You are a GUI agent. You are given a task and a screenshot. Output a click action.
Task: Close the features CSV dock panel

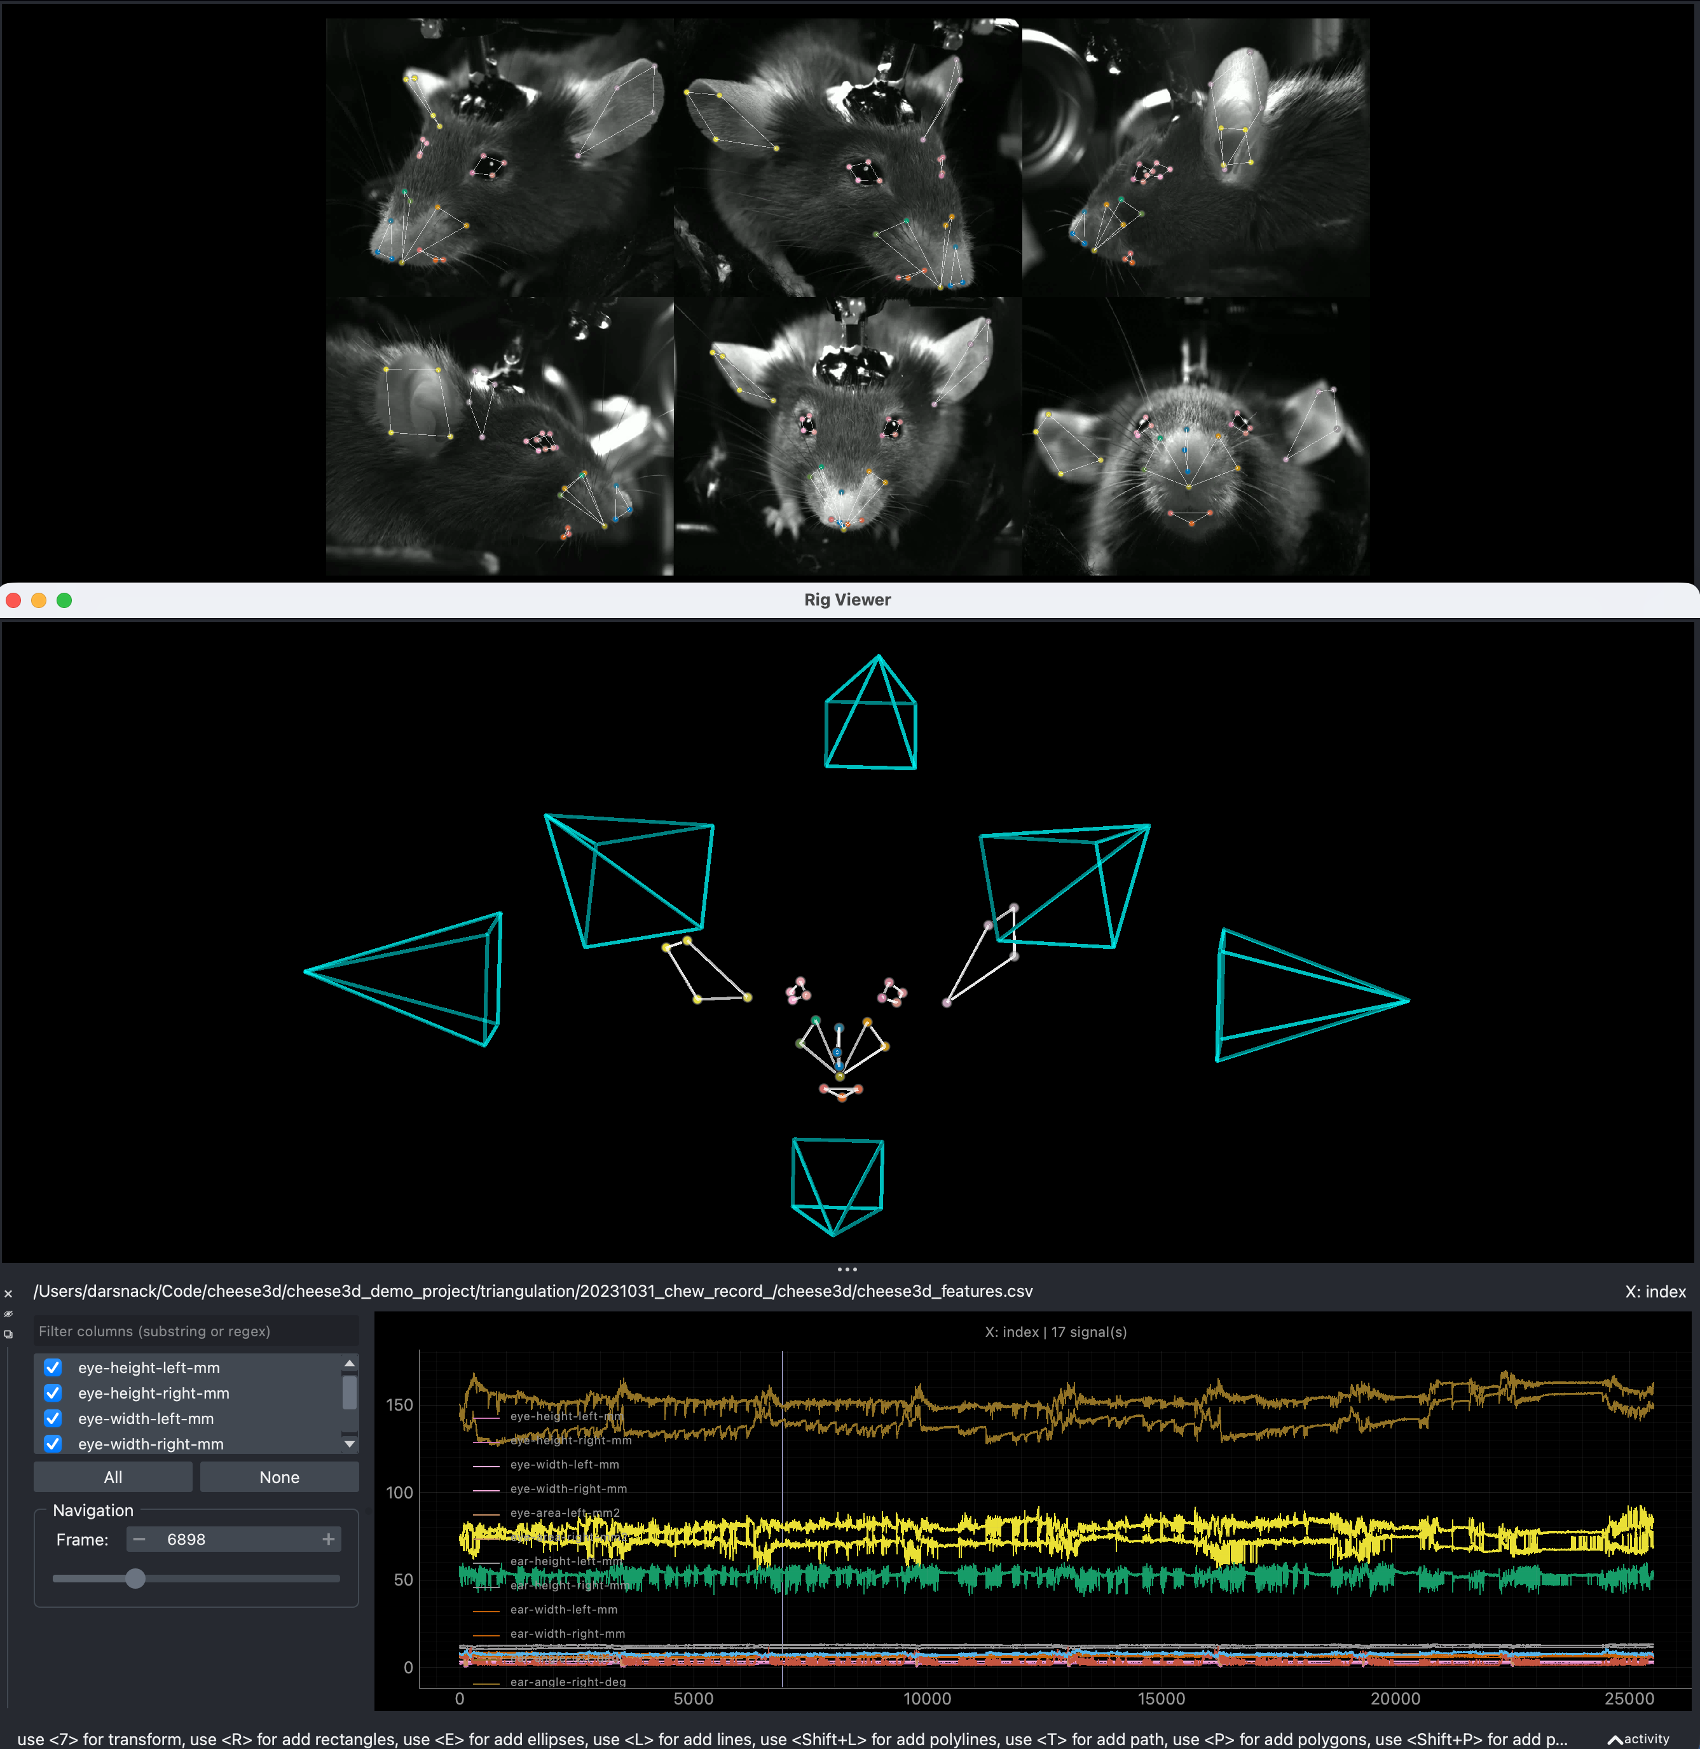8,1294
